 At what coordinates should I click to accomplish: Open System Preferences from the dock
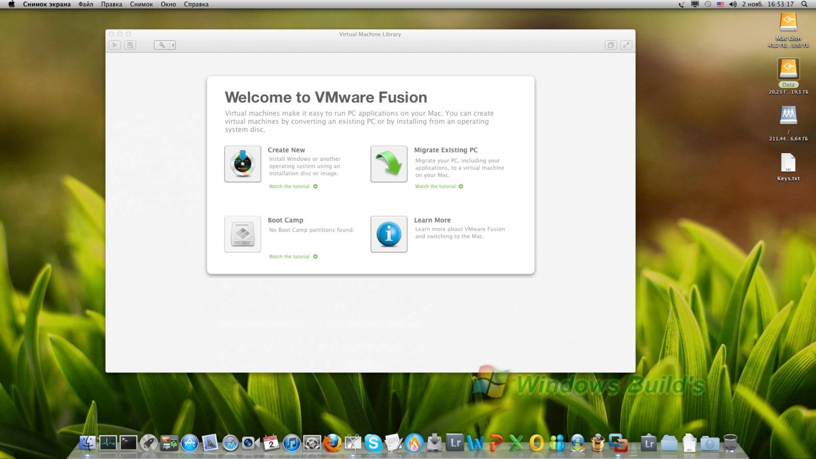tap(312, 443)
